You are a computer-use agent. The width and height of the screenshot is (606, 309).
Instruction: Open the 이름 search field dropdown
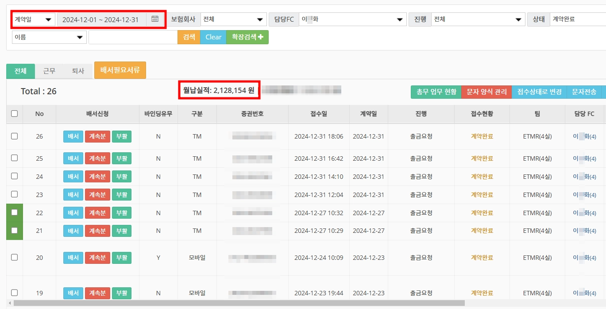[x=49, y=37]
